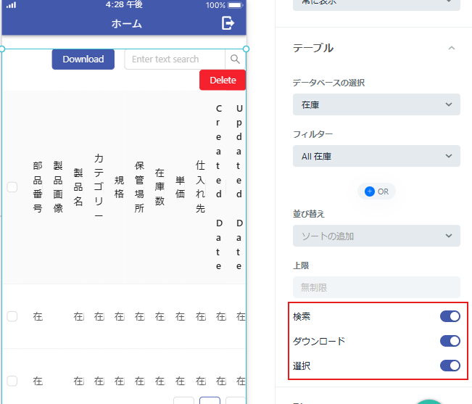Toggle the header select-all checkbox

tap(12, 187)
